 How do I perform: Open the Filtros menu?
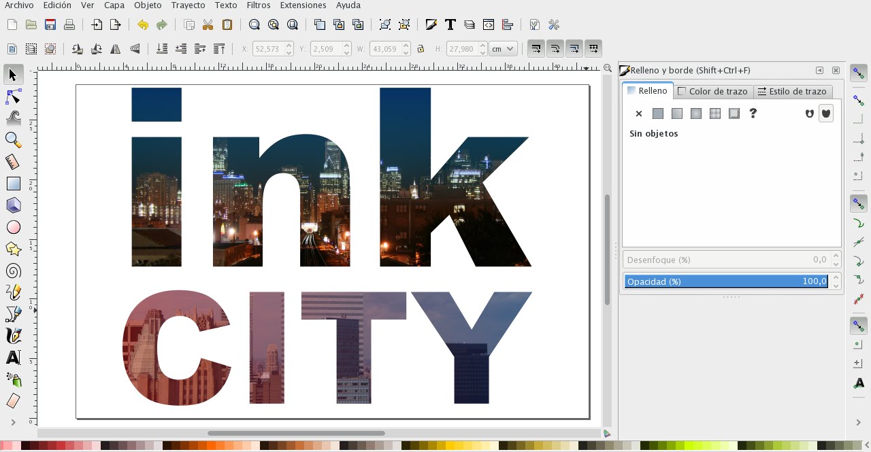(x=259, y=5)
